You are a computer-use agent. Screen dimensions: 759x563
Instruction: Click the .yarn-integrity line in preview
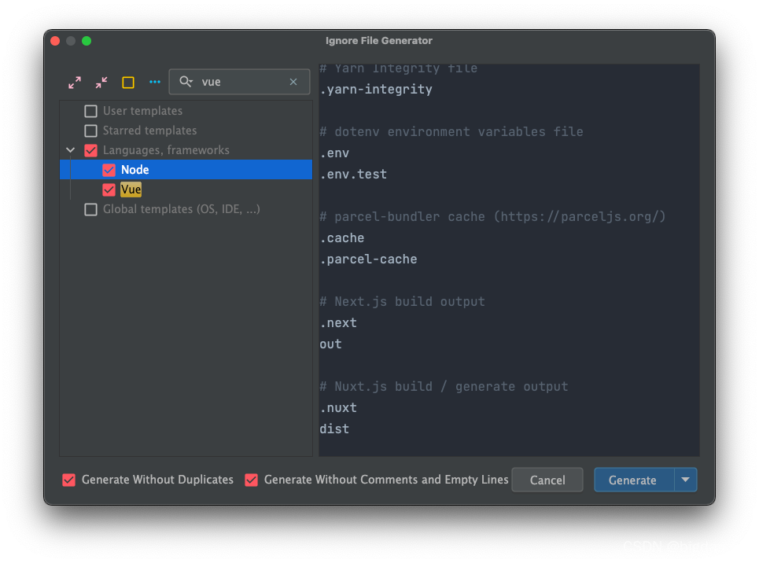coord(376,89)
